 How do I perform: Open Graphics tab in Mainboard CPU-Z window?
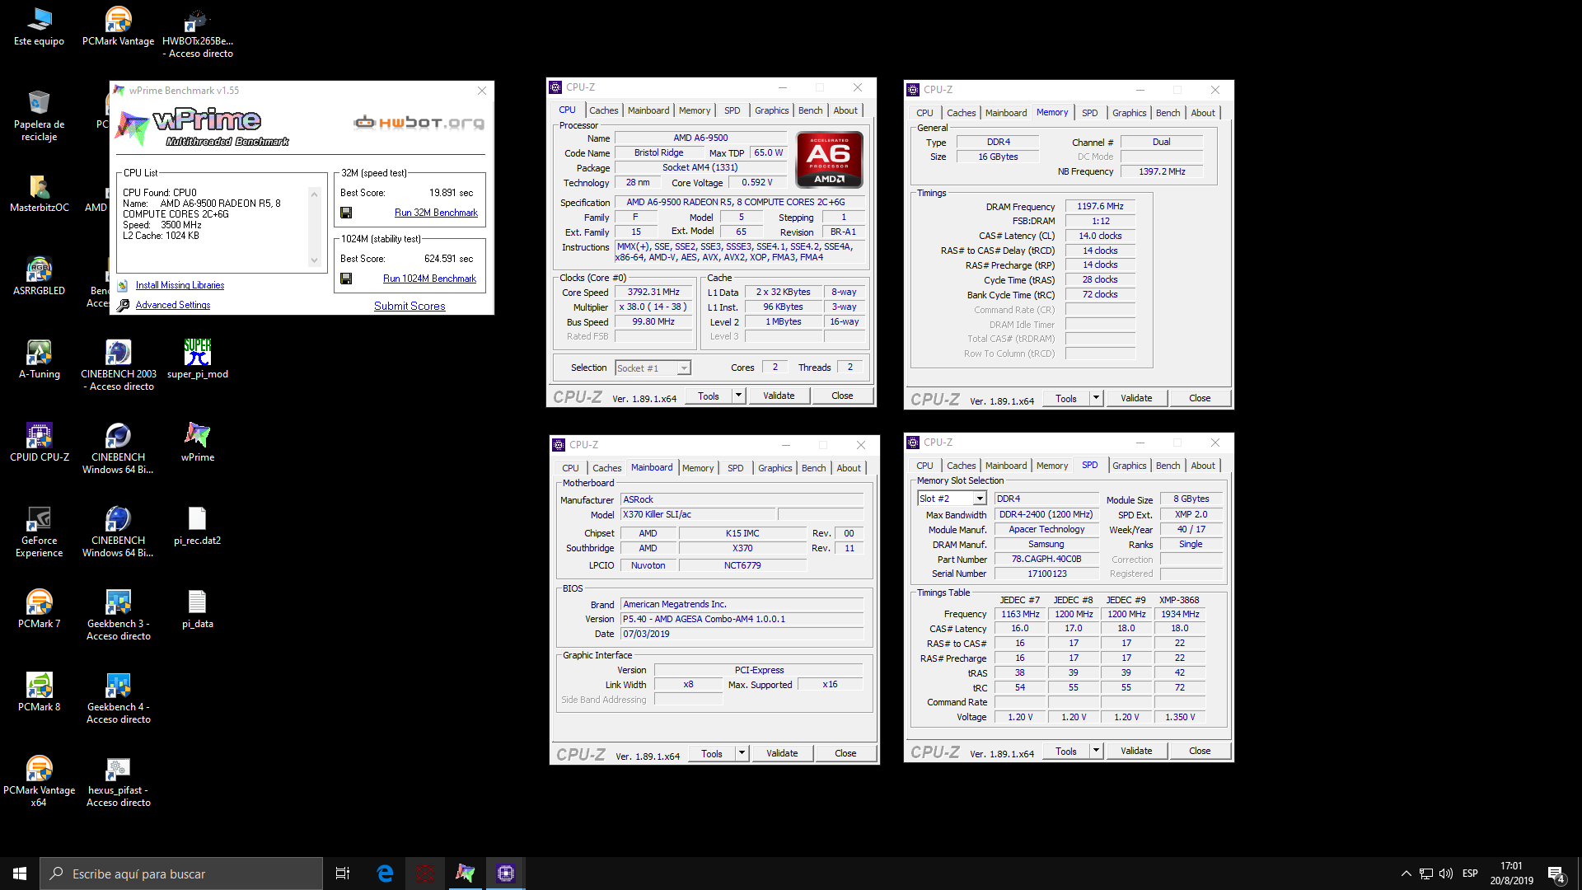click(775, 468)
